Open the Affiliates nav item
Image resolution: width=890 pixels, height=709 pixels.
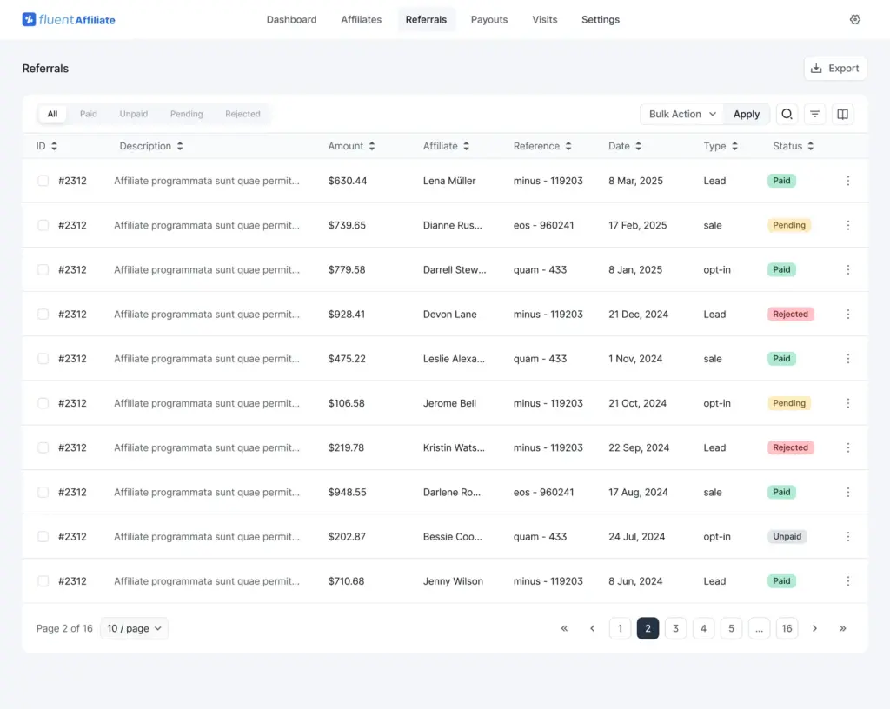click(361, 20)
